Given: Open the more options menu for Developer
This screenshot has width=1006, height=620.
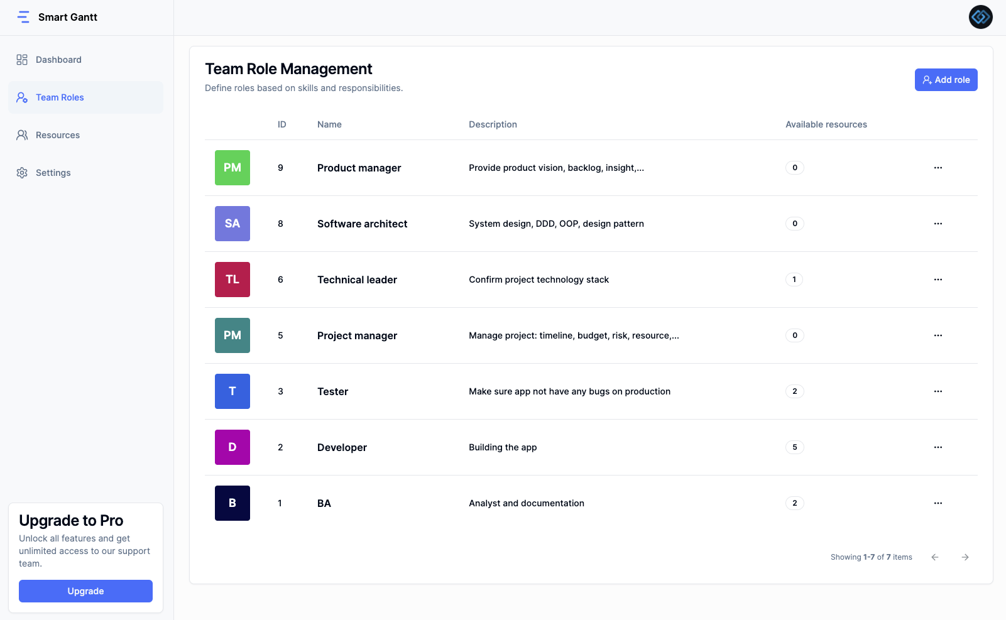Looking at the screenshot, I should pos(938,447).
